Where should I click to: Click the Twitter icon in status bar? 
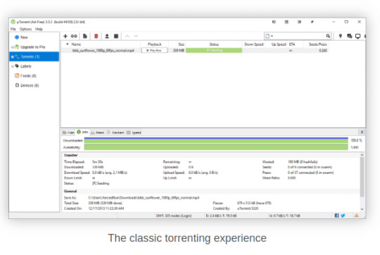[x=343, y=216]
